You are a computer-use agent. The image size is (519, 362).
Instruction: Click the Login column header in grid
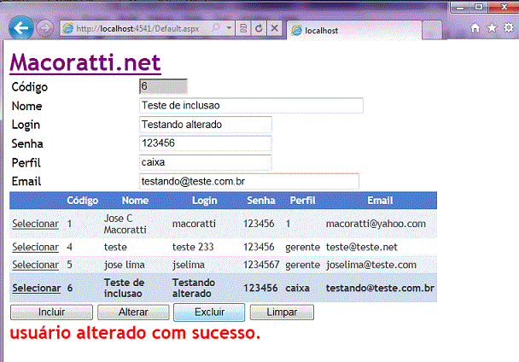point(205,201)
